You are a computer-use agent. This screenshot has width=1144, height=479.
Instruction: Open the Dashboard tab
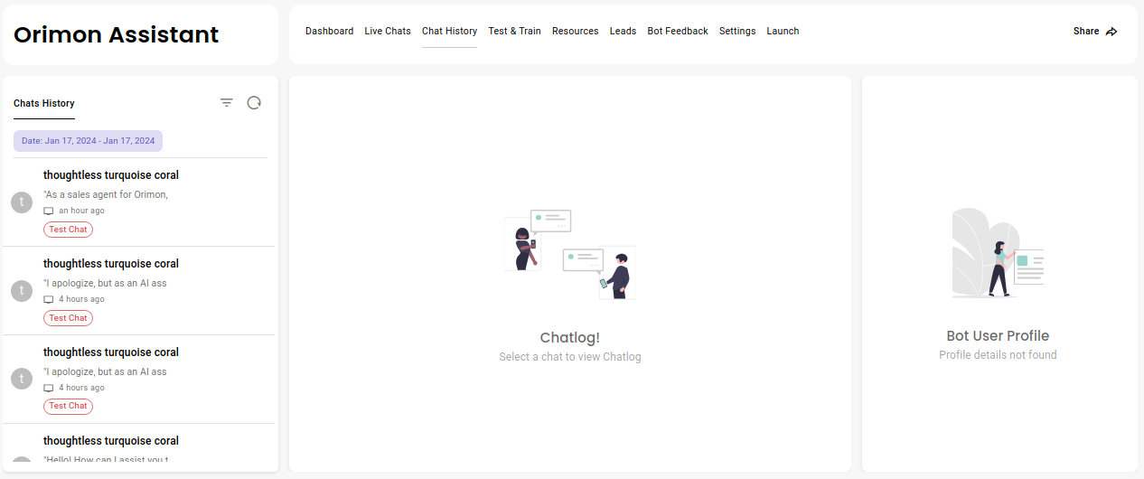coord(329,32)
